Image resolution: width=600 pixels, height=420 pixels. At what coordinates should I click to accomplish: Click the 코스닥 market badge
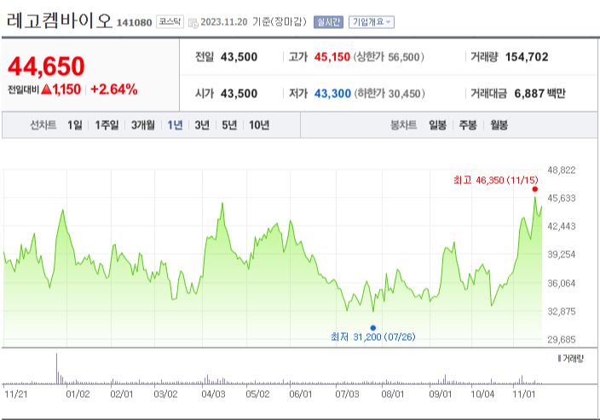[170, 22]
